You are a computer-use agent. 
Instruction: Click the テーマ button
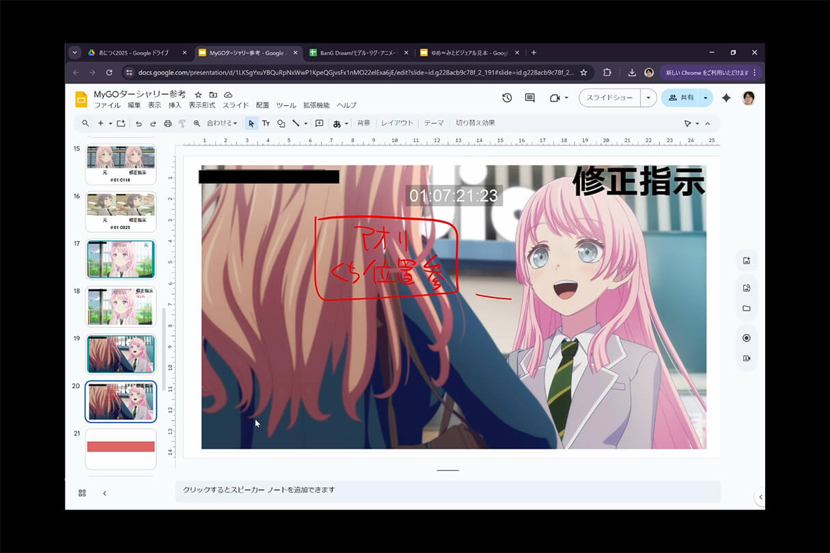[434, 124]
